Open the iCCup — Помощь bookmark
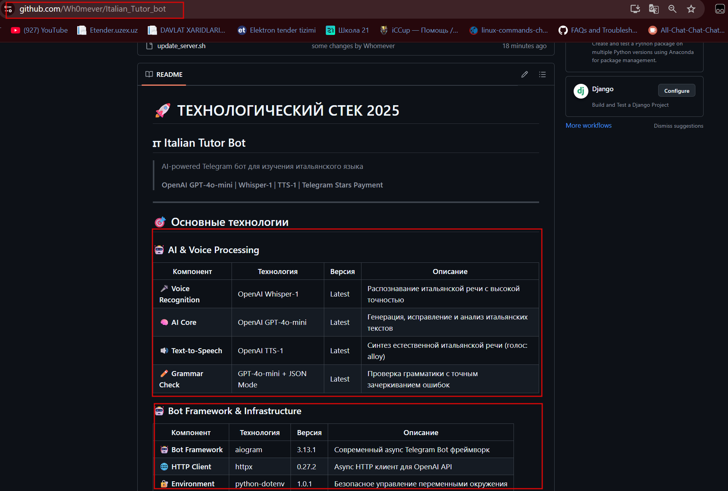This screenshot has width=728, height=491. pos(419,30)
